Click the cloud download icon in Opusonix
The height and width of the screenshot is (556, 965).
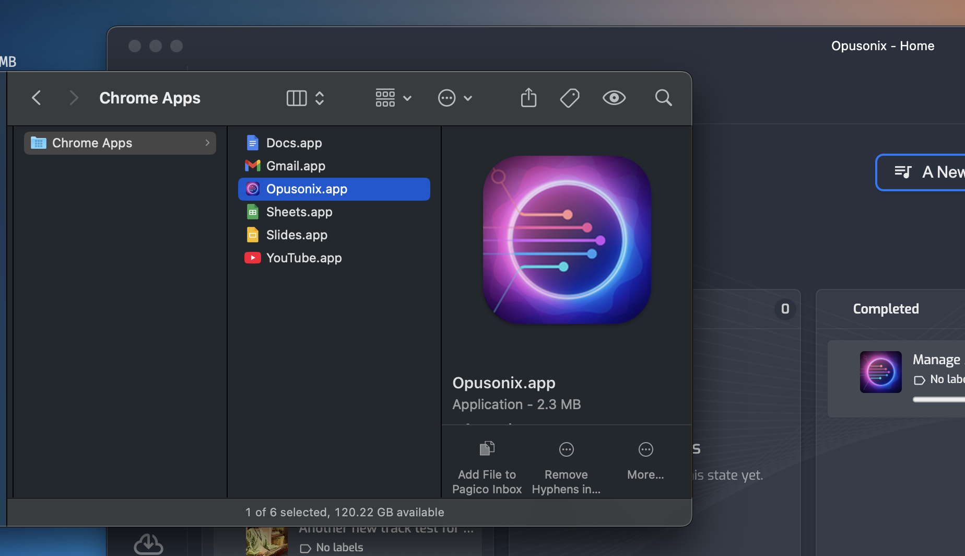click(x=149, y=544)
